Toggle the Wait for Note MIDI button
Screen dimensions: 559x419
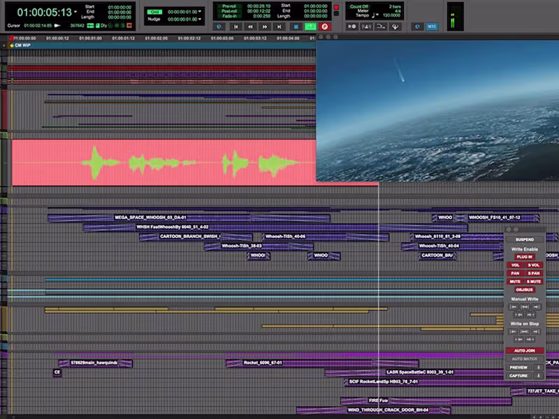[x=351, y=27]
